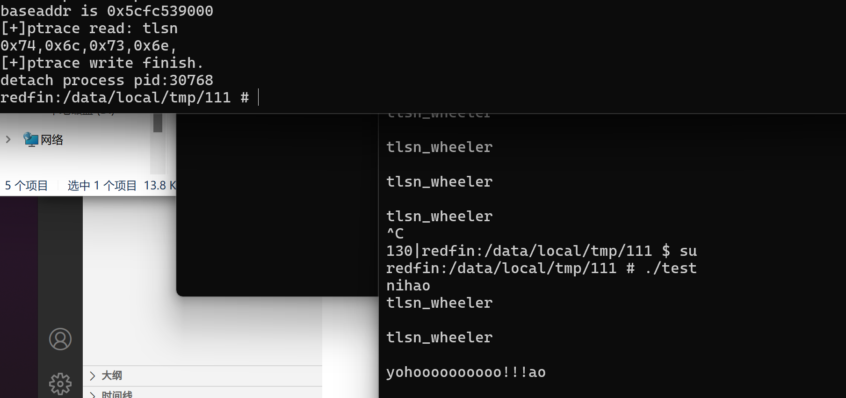Click the navigation pane scrollbar thumb
846x398 pixels.
pyautogui.click(x=158, y=123)
